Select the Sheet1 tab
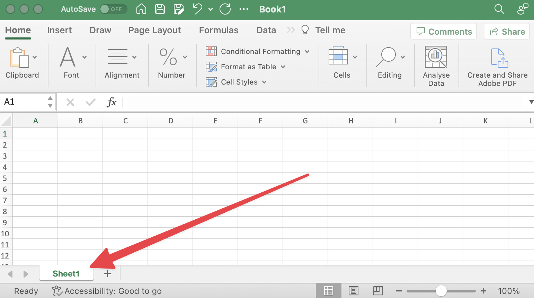 (x=66, y=273)
